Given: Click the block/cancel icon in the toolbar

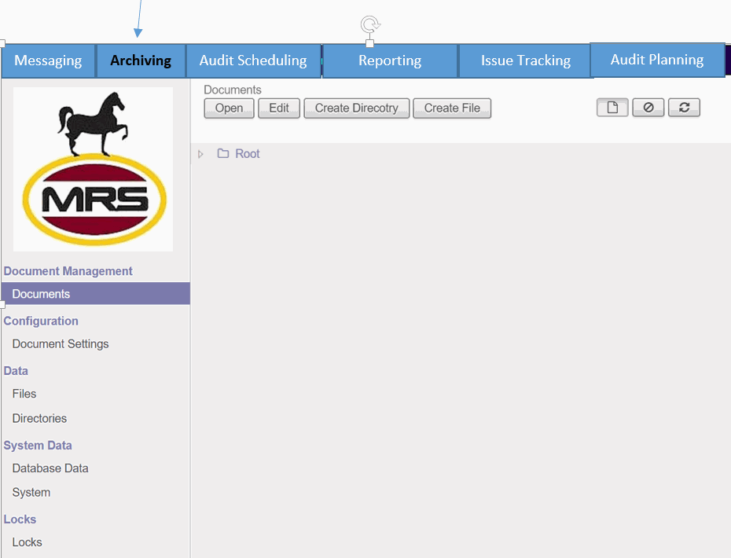Looking at the screenshot, I should pos(648,107).
